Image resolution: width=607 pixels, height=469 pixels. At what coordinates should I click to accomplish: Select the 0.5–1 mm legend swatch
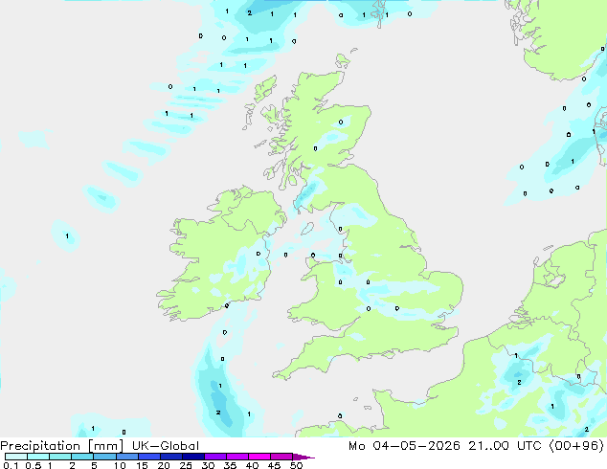[38, 457]
